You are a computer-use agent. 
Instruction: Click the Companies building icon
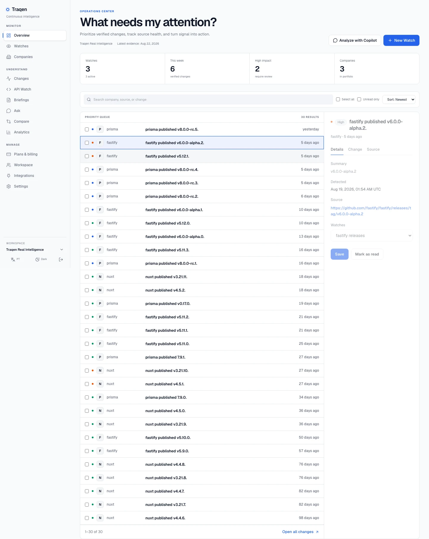(x=9, y=57)
